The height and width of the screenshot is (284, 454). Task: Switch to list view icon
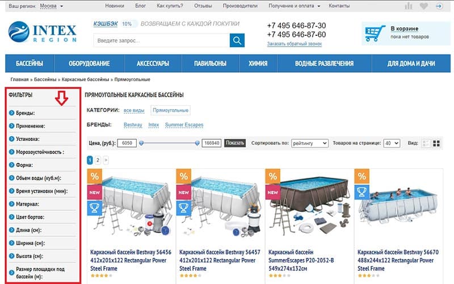pos(426,143)
